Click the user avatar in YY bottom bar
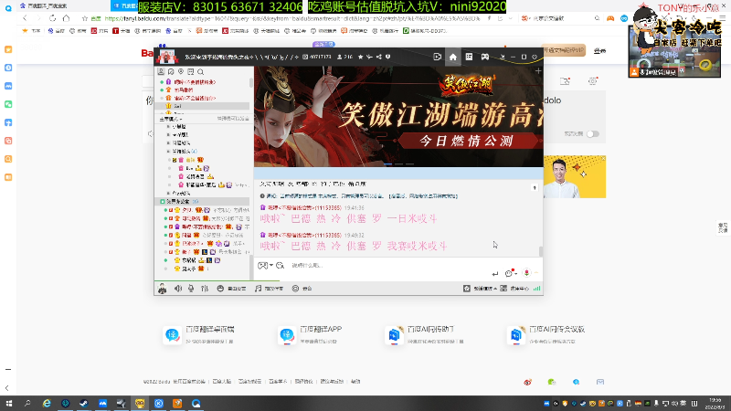Screen dimensions: 731x411 (162, 289)
